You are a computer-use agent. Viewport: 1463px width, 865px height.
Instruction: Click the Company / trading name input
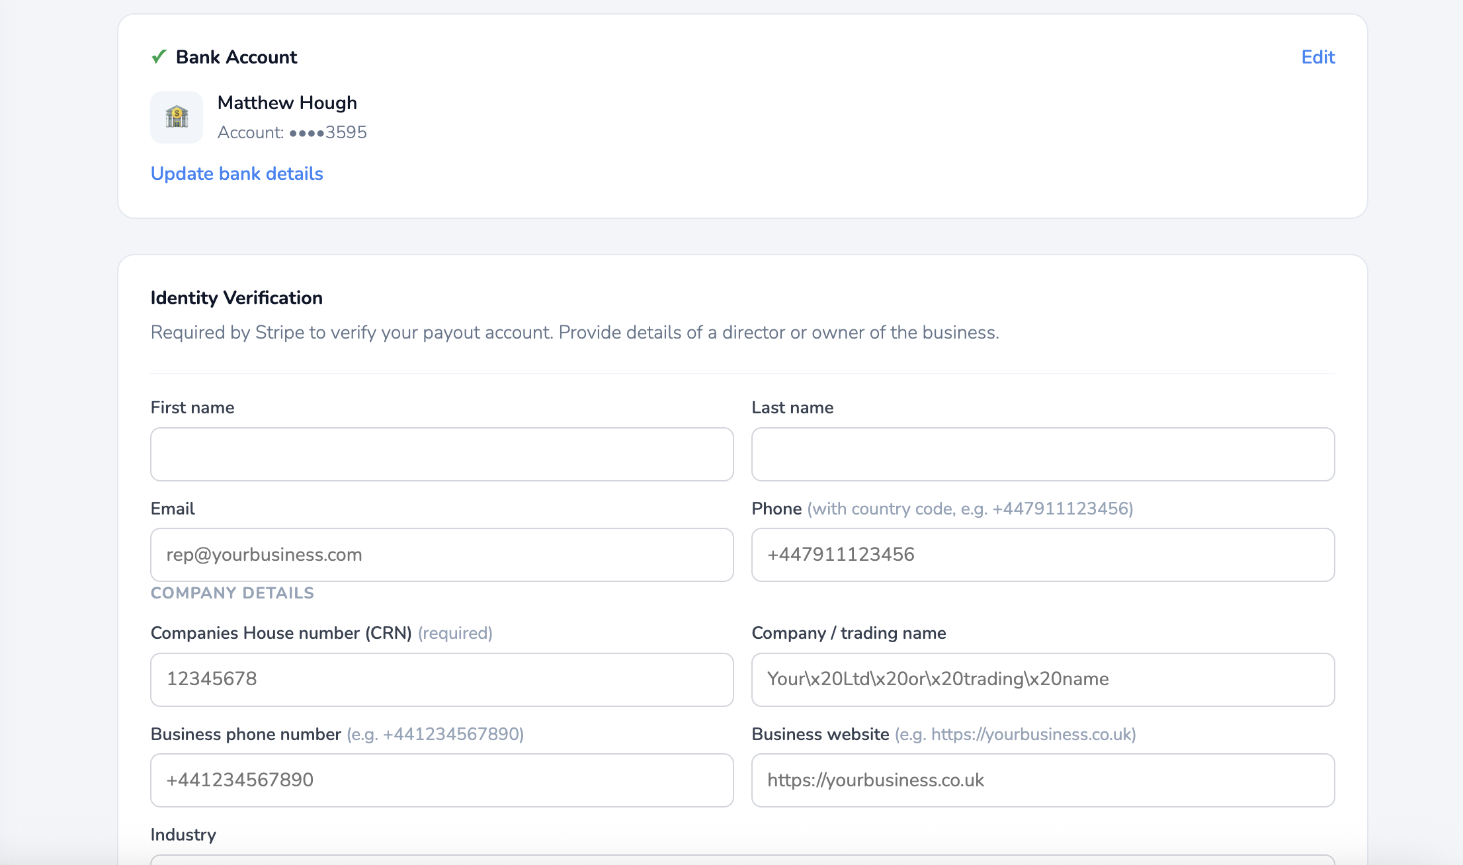(1042, 680)
